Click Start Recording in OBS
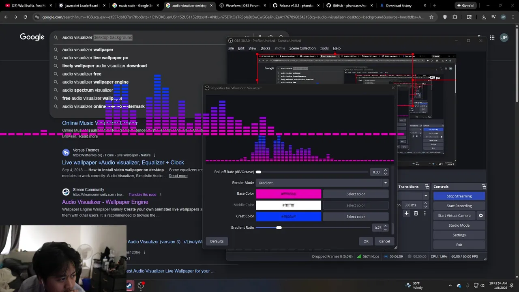 pyautogui.click(x=459, y=206)
